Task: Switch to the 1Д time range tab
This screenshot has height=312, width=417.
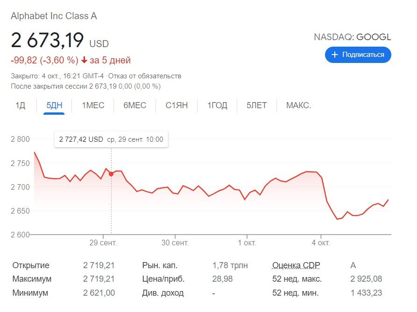Action: point(20,105)
